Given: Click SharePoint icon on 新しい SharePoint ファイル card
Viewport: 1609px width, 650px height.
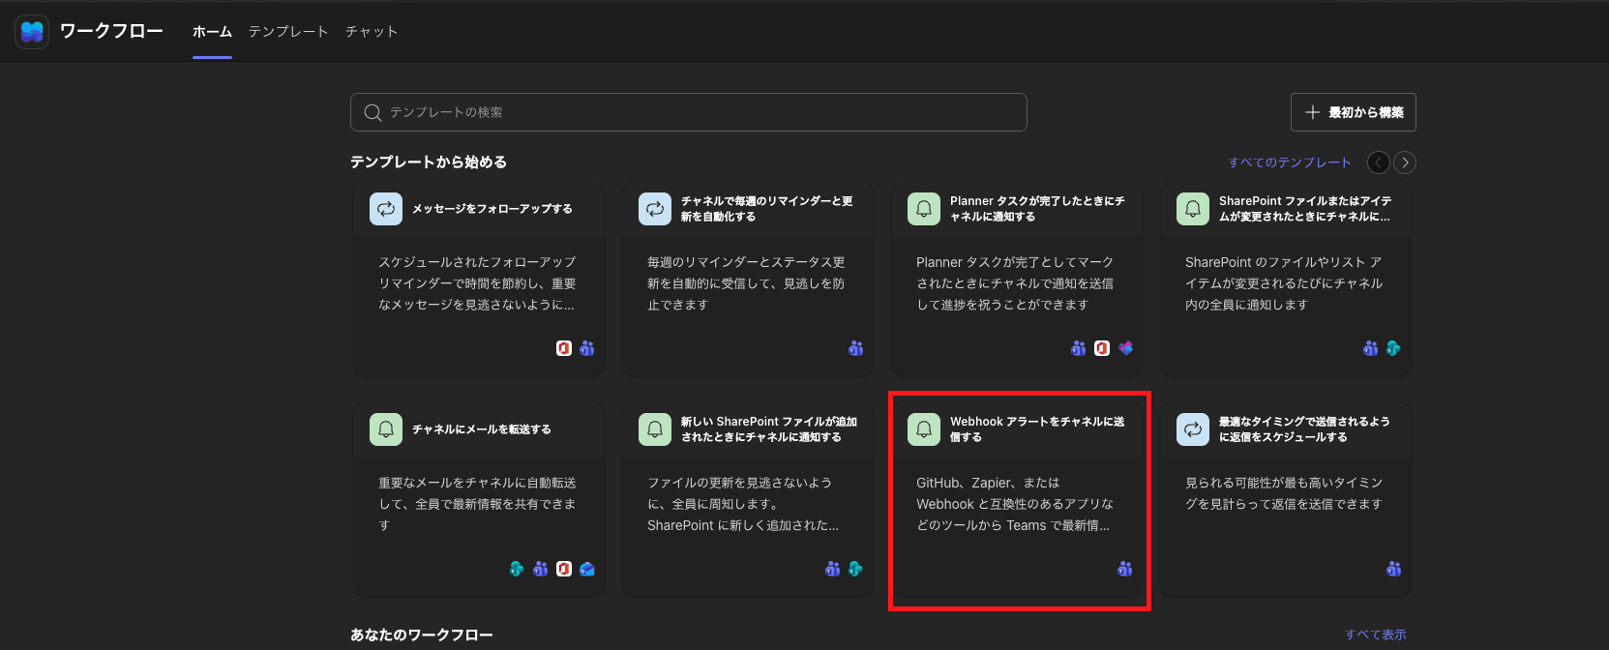Looking at the screenshot, I should [x=856, y=569].
